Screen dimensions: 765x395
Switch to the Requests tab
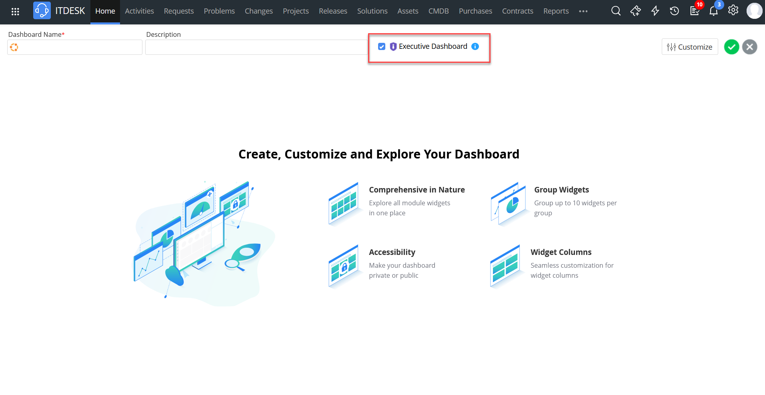click(179, 11)
